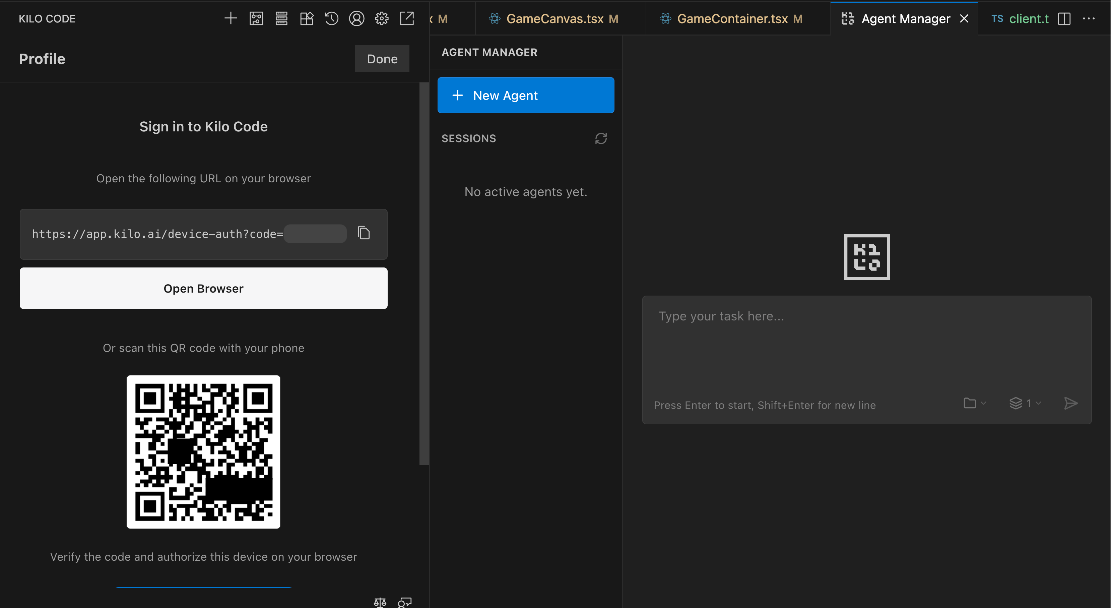
Task: Expand the folder selector dropdown
Action: coord(974,403)
